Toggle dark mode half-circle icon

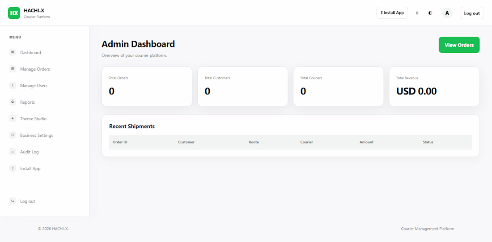pyautogui.click(x=430, y=13)
